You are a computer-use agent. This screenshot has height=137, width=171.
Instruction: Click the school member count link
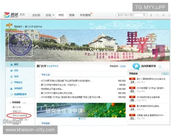tap(123, 66)
